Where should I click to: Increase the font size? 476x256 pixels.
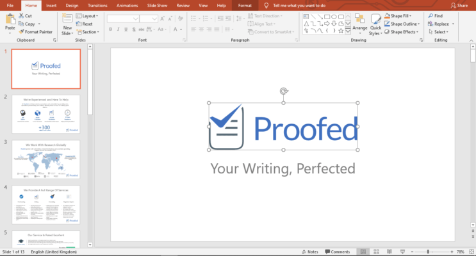pos(163,19)
